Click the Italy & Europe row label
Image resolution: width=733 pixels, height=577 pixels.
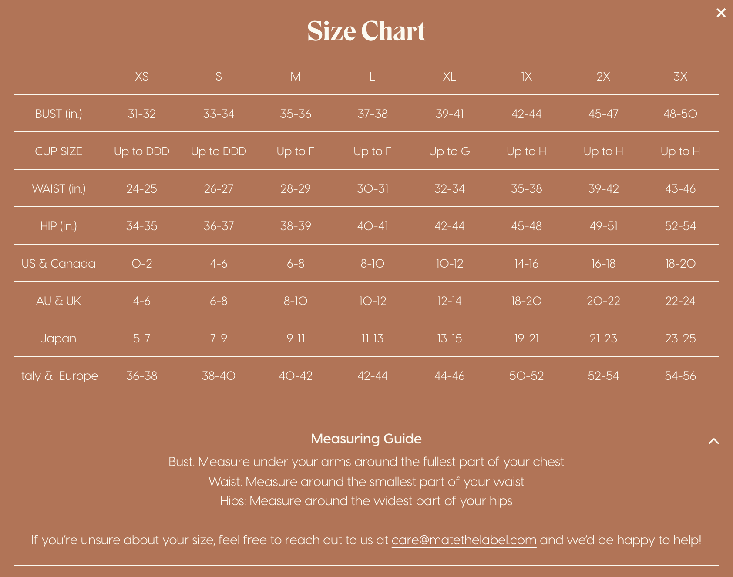pos(58,376)
